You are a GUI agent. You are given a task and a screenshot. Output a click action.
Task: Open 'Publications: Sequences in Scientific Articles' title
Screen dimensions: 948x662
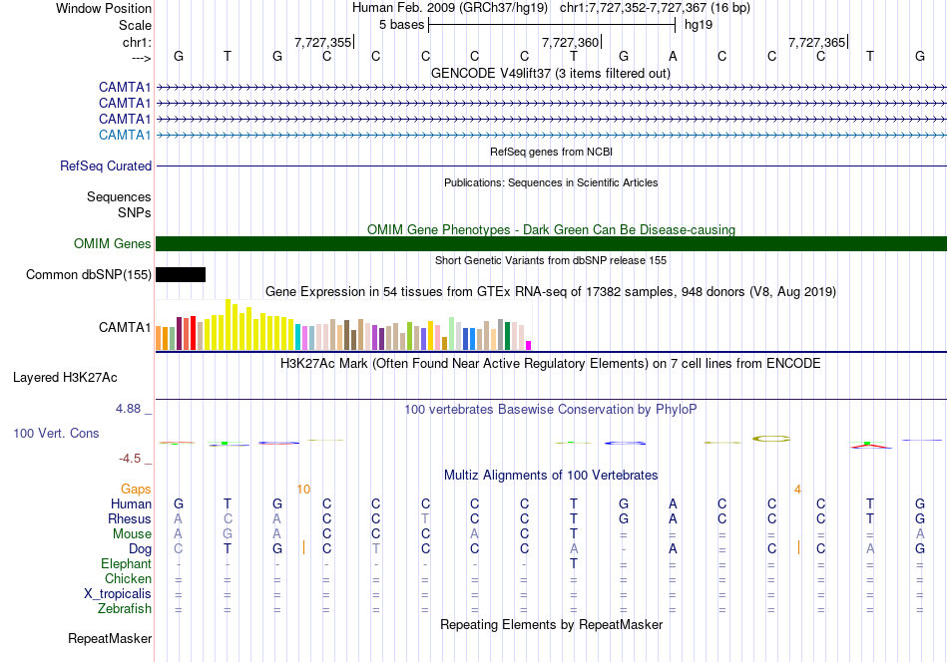pyautogui.click(x=551, y=182)
